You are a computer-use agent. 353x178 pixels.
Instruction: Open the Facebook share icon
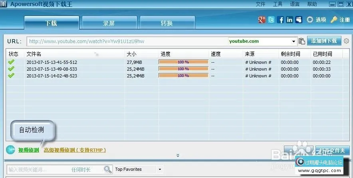click(x=281, y=20)
